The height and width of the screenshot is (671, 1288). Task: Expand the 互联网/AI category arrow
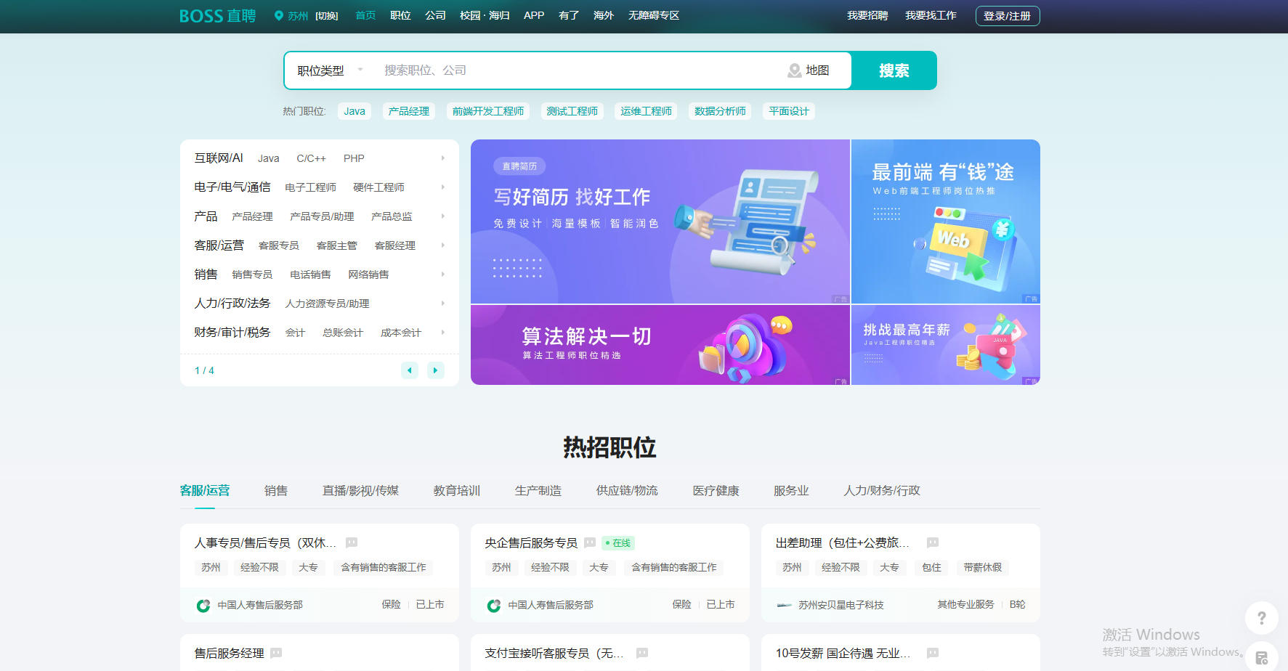443,158
